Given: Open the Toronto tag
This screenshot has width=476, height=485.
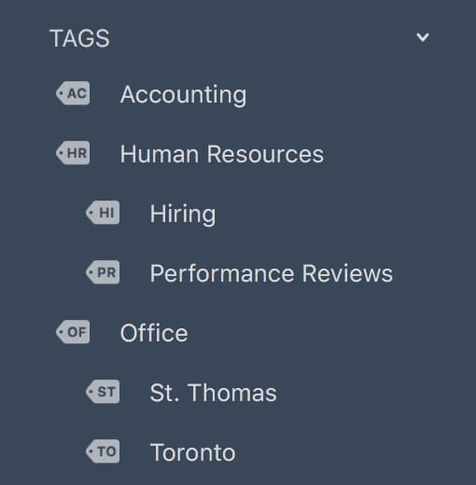Looking at the screenshot, I should coord(192,452).
